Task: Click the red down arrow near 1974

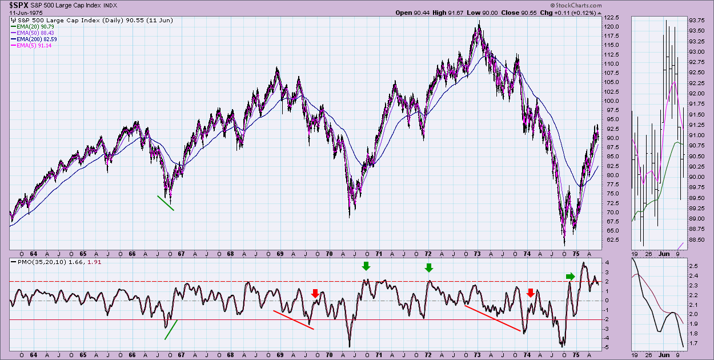Action: point(530,293)
